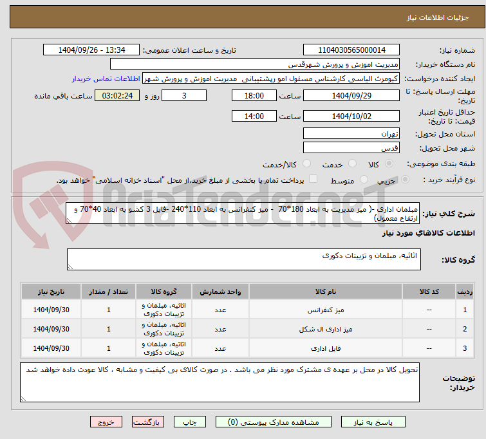The width and height of the screenshot is (486, 439).
Task: Click the delivery province field 'تهران'
Action: pyautogui.click(x=351, y=134)
